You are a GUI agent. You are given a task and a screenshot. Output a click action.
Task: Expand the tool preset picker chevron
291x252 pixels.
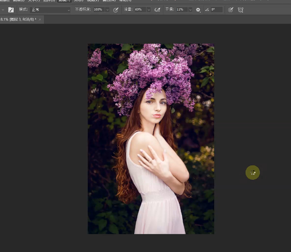click(3, 10)
